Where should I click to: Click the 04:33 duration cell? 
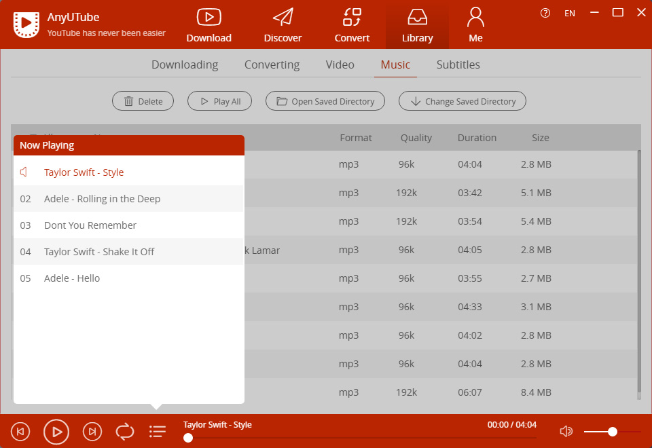click(x=469, y=307)
